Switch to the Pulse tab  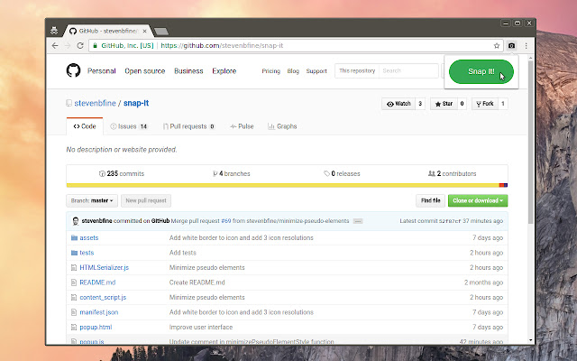click(242, 126)
